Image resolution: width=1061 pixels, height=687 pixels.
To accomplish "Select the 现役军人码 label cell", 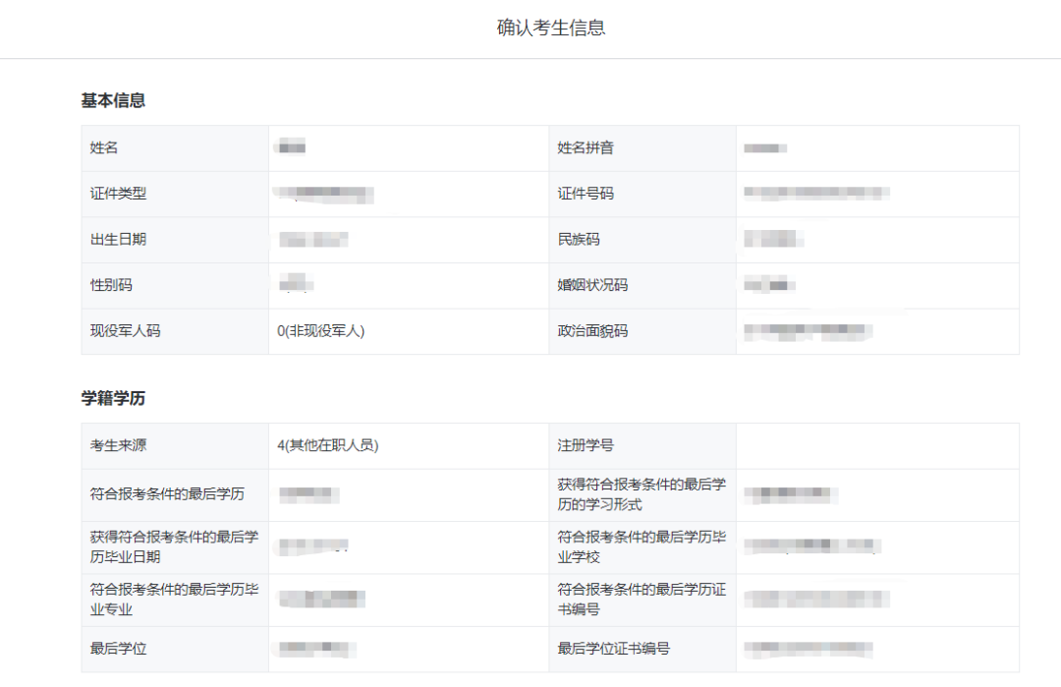I will [x=175, y=331].
